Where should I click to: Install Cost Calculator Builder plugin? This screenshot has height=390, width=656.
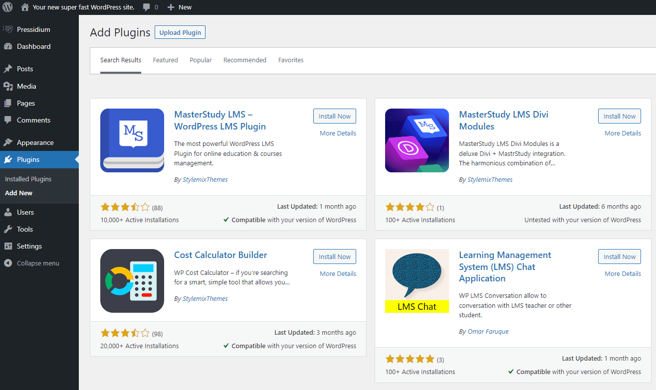pos(335,257)
